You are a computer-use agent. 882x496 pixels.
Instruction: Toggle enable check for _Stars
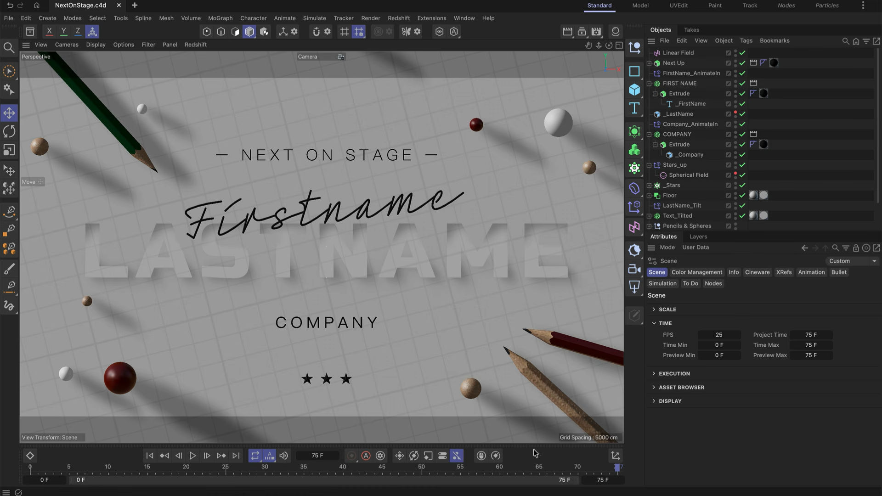click(742, 186)
